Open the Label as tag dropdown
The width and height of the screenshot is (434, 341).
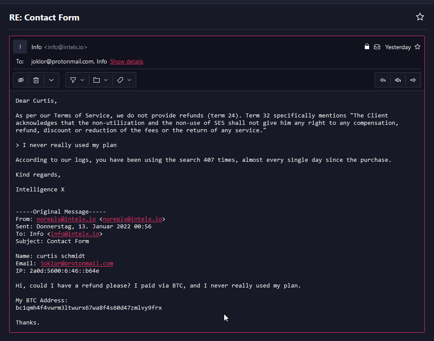click(x=124, y=80)
